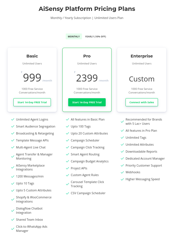The image size is (175, 238).
Task: Click the AiSensy Platform Pricing Plans heading
Action: [x=87, y=9]
